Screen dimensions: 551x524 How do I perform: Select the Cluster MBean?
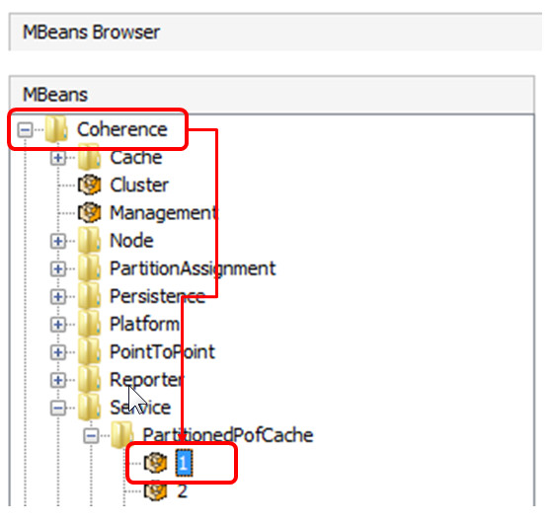coord(139,186)
